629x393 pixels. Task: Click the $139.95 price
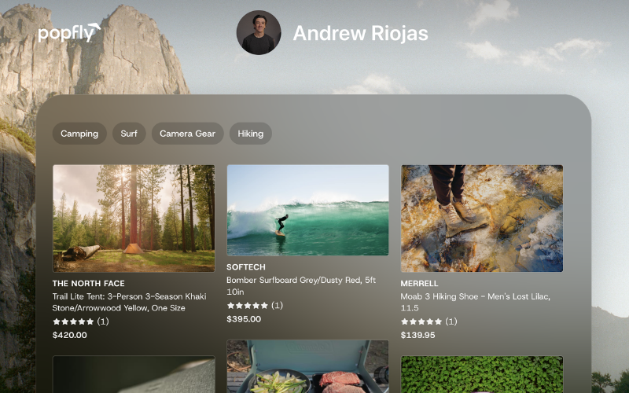[x=417, y=336]
